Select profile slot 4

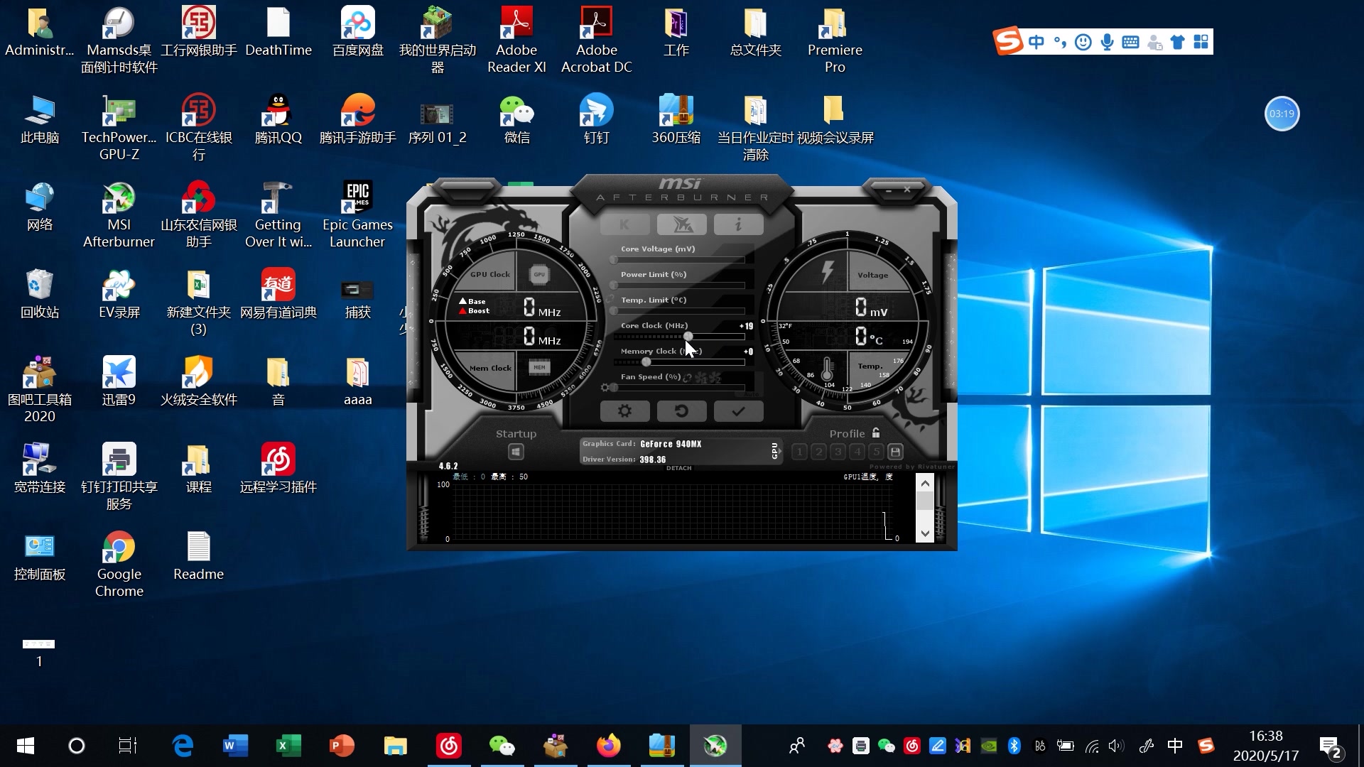click(857, 452)
